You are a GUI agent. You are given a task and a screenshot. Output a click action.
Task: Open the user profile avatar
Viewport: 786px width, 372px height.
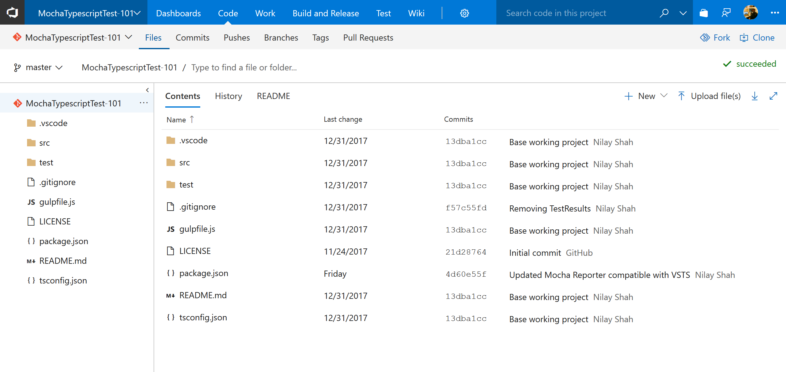point(750,13)
